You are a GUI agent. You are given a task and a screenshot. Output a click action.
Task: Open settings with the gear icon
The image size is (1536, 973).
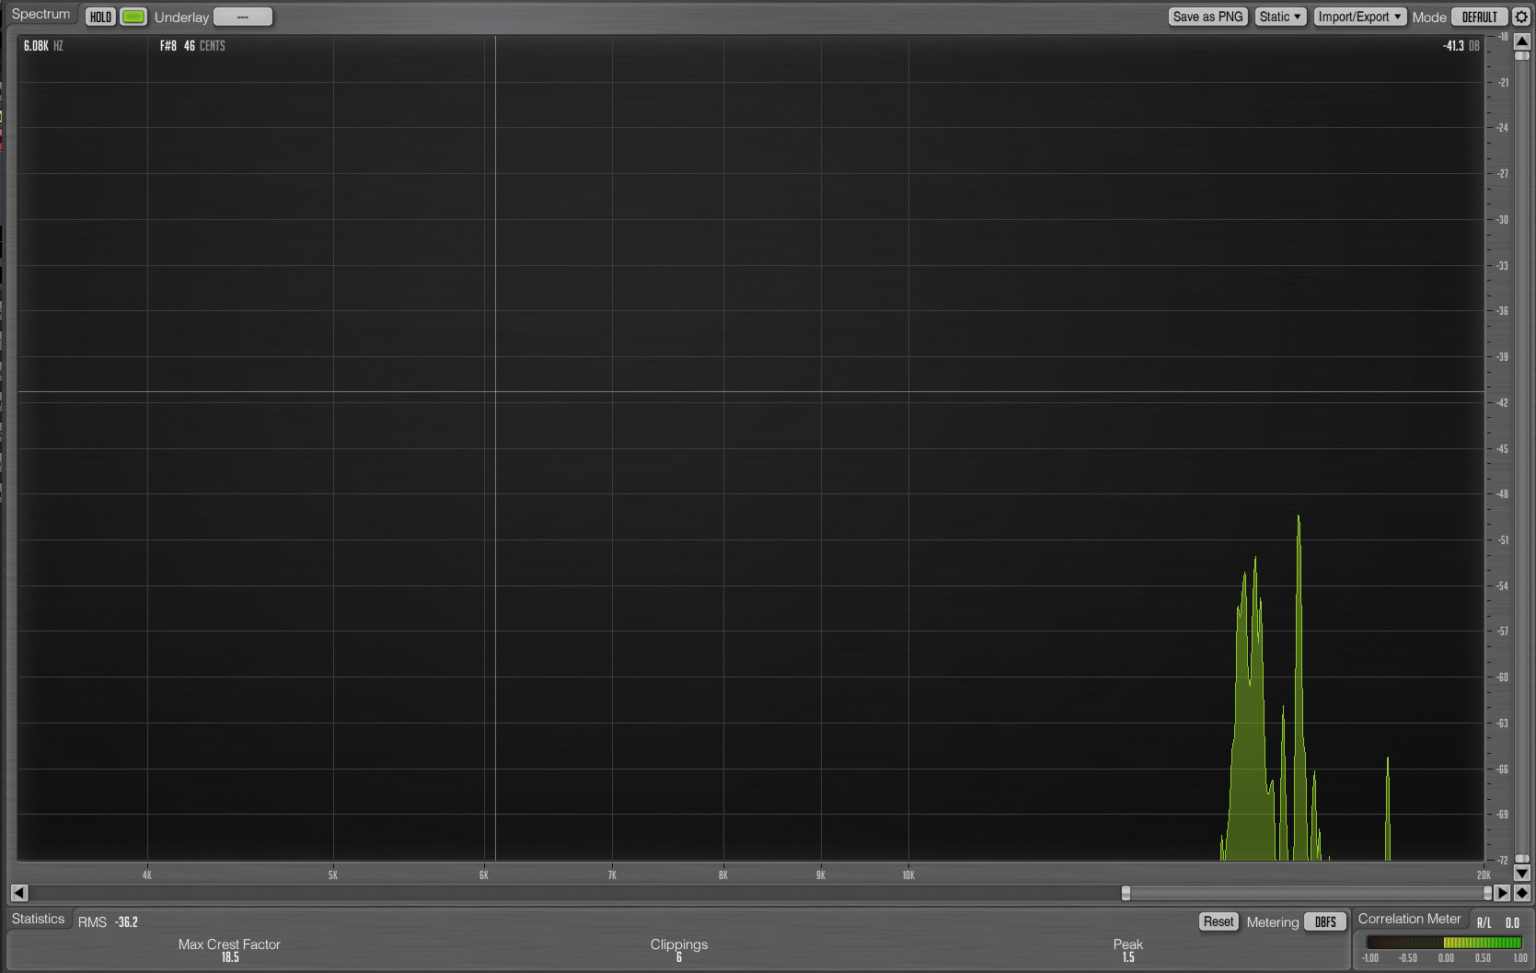[1521, 17]
